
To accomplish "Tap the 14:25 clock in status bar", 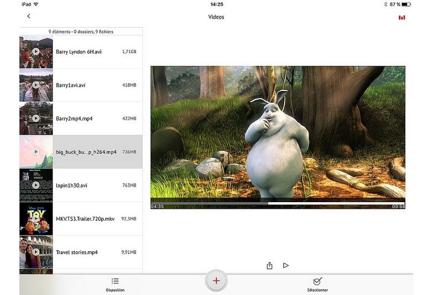I will [217, 4].
